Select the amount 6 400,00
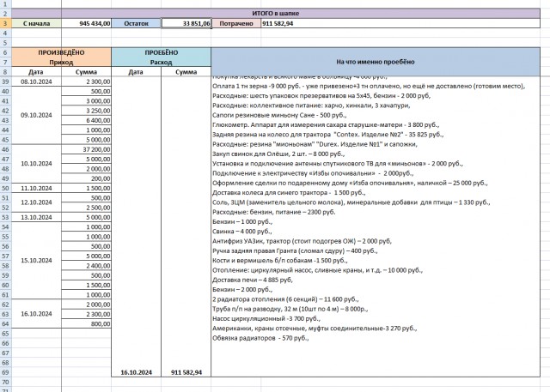Viewport: 550px width, 392px height. 86,120
